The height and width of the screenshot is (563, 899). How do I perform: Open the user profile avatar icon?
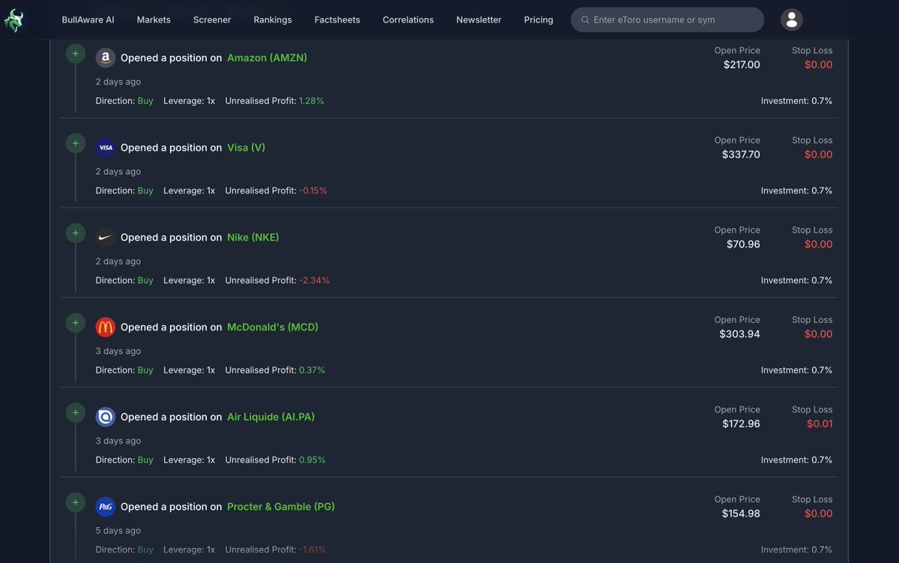coord(792,19)
